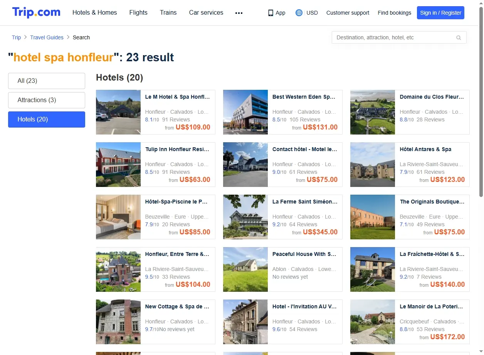Click the 28 Reviews text
The width and height of the screenshot is (484, 355).
(430, 119)
